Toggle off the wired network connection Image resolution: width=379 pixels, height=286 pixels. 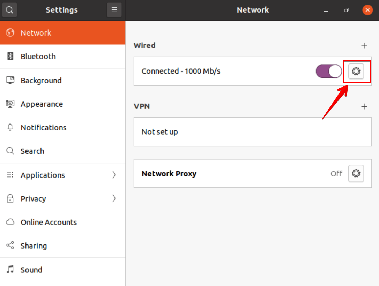(328, 71)
